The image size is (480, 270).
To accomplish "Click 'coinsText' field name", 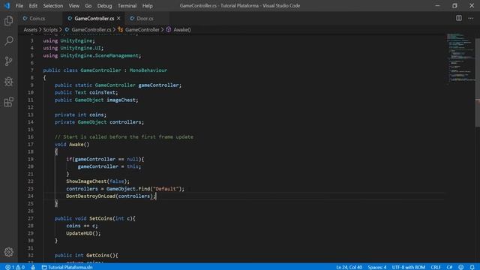I will (102, 92).
